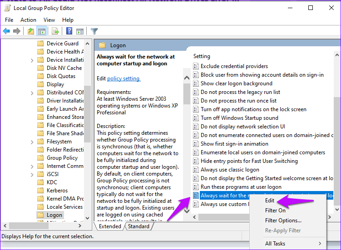
Task: Click the tree pane horizontal scroll right arrow
Action: pos(80,225)
